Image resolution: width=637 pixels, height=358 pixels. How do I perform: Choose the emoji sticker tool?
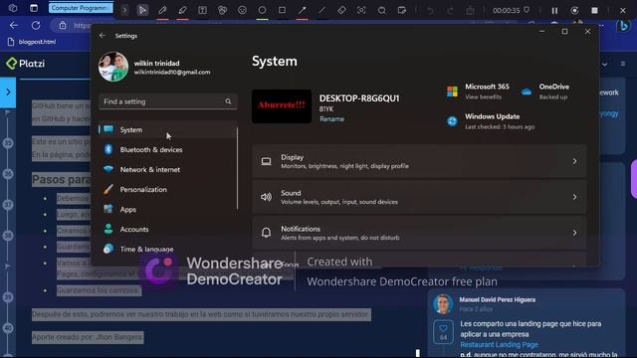point(242,10)
